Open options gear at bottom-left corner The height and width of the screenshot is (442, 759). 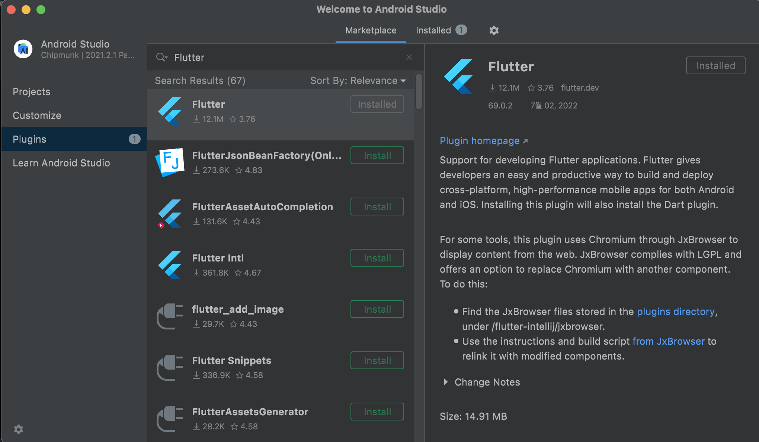19,429
